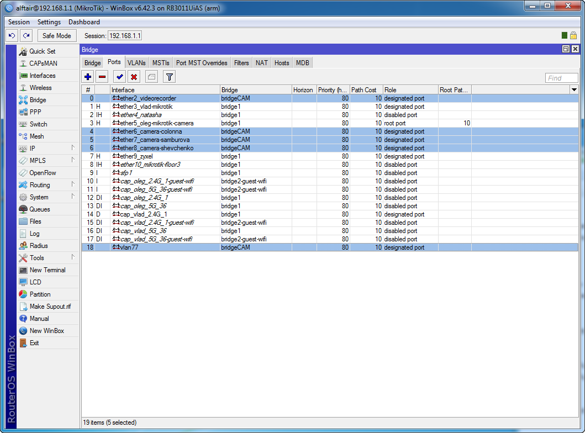Viewport: 585px width, 433px height.
Task: Sort by the Path Cost column header
Action: [366, 90]
